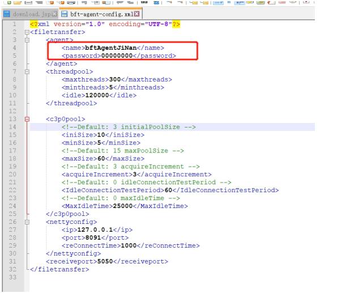Close the bft-agent-config.xml tab
Viewport: 337px width, 293px height.
136,14
